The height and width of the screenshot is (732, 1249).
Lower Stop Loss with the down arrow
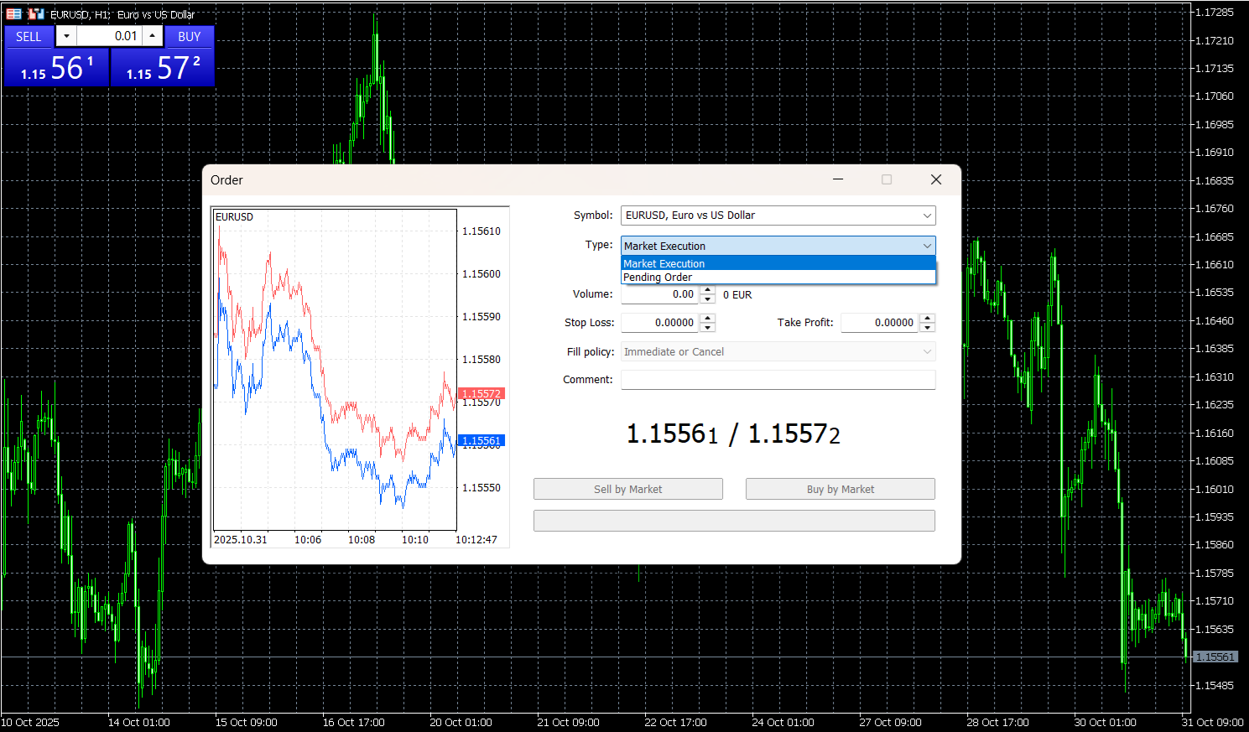707,327
